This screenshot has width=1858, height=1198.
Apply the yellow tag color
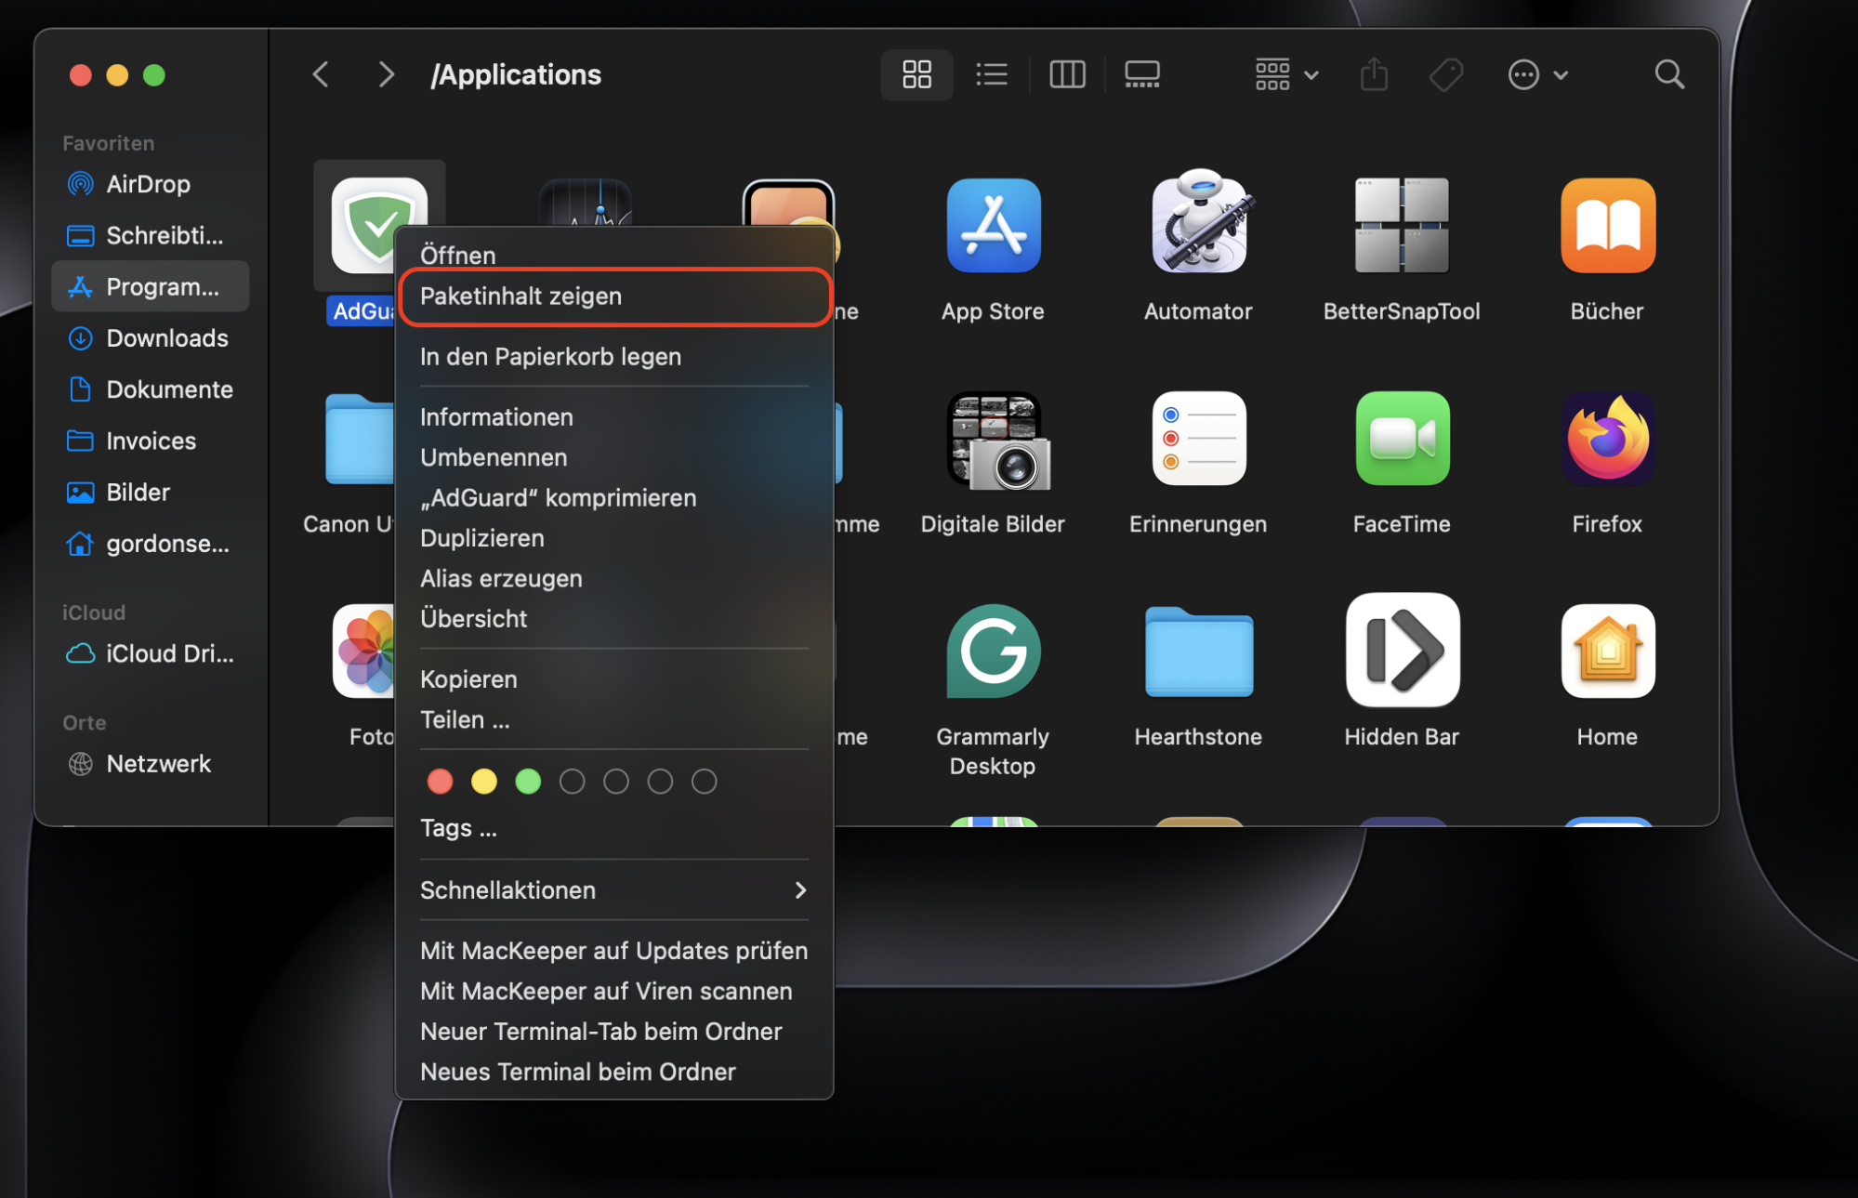pyautogui.click(x=483, y=782)
